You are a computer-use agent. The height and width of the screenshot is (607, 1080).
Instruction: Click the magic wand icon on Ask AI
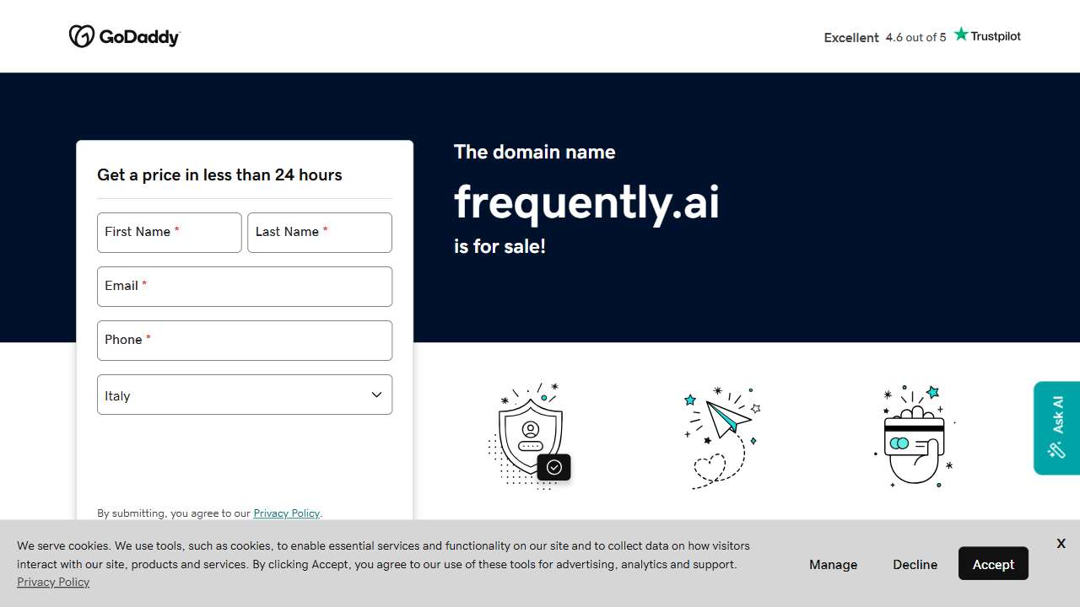pyautogui.click(x=1056, y=450)
